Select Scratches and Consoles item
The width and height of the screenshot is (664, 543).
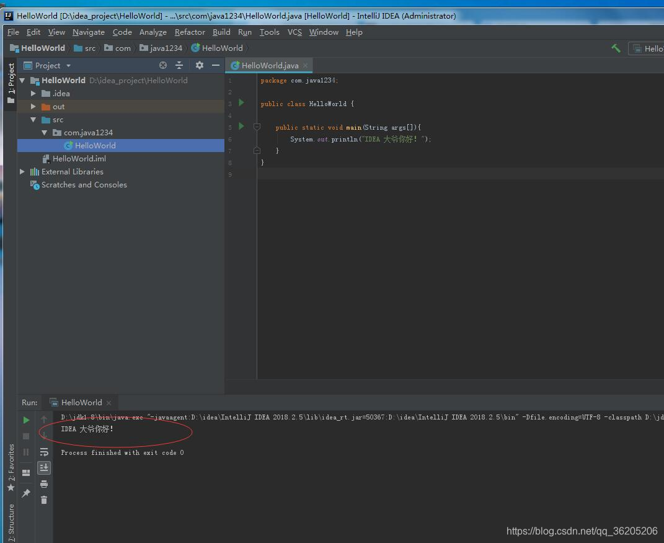[84, 185]
